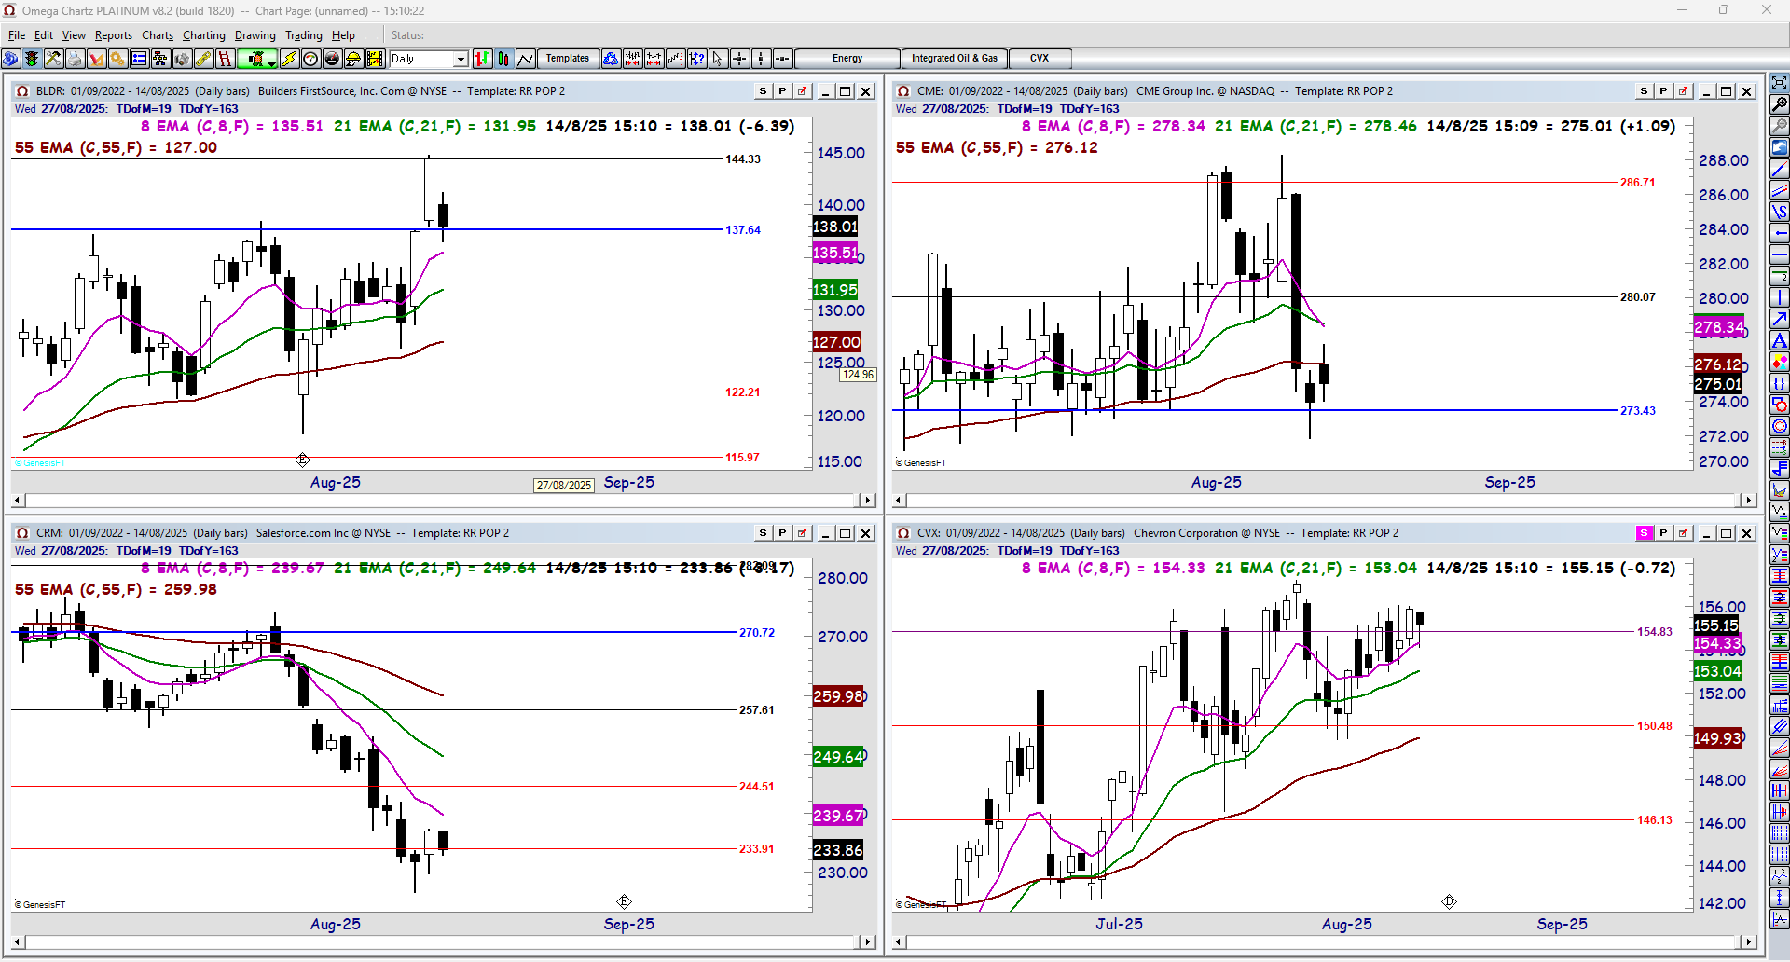Toggle the highlighted S button on CVX chart
This screenshot has width=1790, height=962.
pyautogui.click(x=1644, y=533)
